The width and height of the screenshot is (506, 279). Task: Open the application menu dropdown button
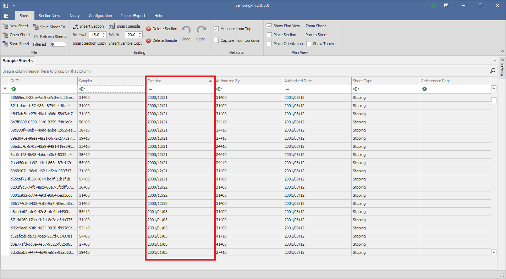7,16
